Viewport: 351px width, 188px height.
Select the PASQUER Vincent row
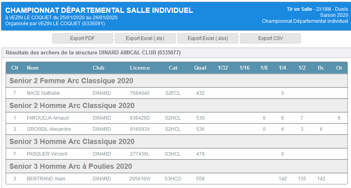(x=47, y=154)
